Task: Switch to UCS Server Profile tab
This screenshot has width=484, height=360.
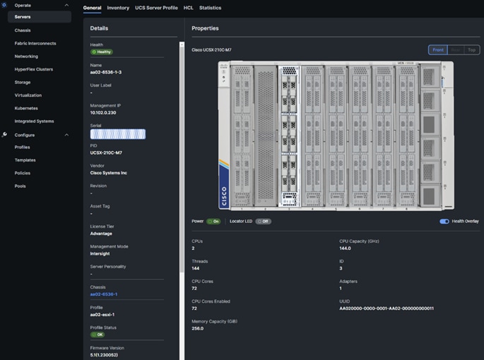Action: (x=156, y=8)
